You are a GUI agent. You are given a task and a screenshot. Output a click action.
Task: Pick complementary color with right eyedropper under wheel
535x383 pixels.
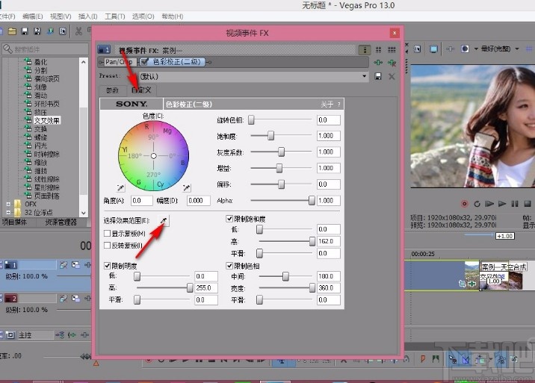point(186,187)
